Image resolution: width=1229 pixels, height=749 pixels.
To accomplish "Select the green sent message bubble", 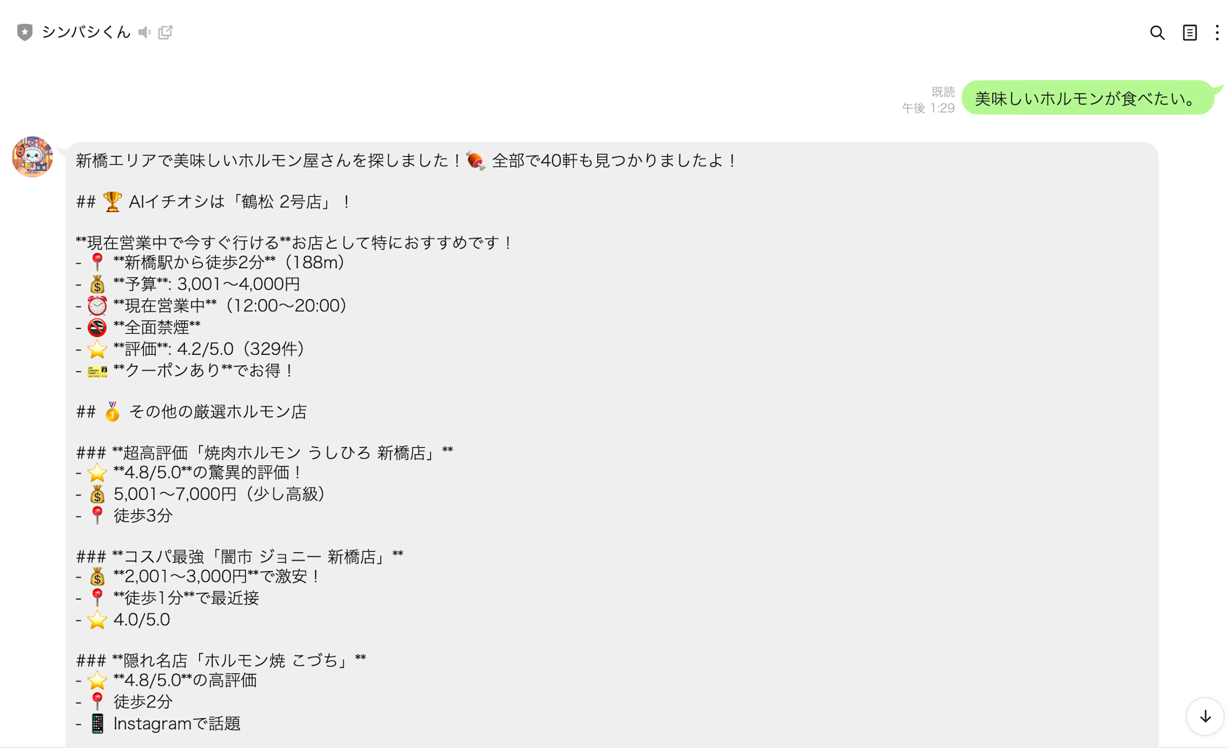I will (x=1088, y=98).
